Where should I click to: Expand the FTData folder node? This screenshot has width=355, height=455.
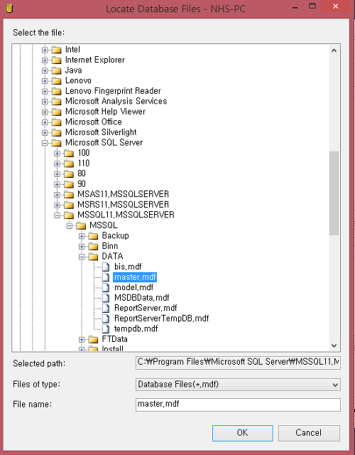click(82, 339)
